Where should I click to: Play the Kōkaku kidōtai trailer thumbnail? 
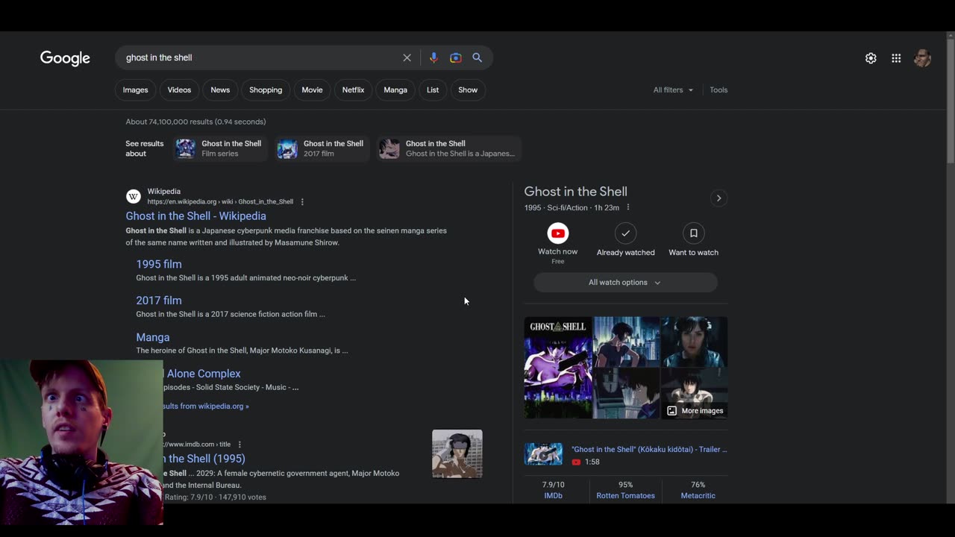[543, 454]
